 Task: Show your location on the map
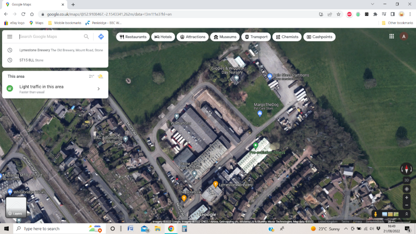pos(406,189)
